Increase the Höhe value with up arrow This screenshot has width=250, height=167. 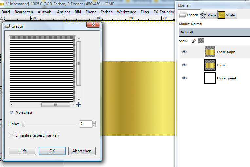tap(94, 122)
